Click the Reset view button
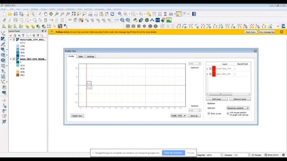The width and height of the screenshot is (287, 161). pos(77,116)
